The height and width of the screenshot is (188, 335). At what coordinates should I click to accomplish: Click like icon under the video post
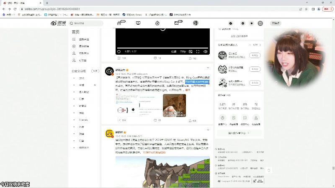(190, 58)
